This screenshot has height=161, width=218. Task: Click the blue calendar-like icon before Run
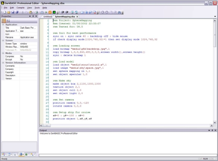click(42, 13)
